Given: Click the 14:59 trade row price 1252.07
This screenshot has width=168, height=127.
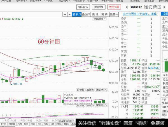Looking at the screenshot, I should 138,106.
